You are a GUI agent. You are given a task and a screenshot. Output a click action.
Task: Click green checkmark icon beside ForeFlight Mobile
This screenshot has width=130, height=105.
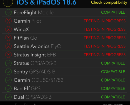(x=8, y=12)
